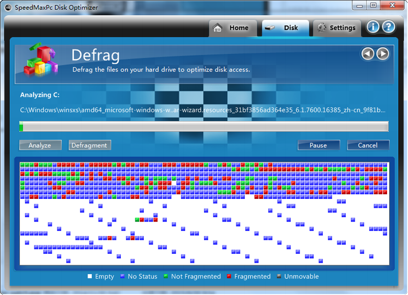Image resolution: width=408 pixels, height=295 pixels.
Task: Click the file path being analyzed
Action: tap(203, 110)
